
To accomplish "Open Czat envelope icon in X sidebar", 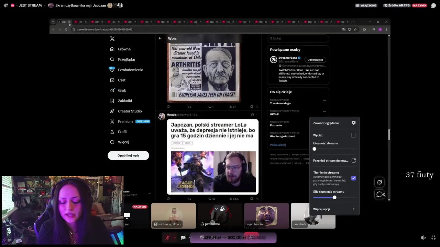I will coord(112,80).
